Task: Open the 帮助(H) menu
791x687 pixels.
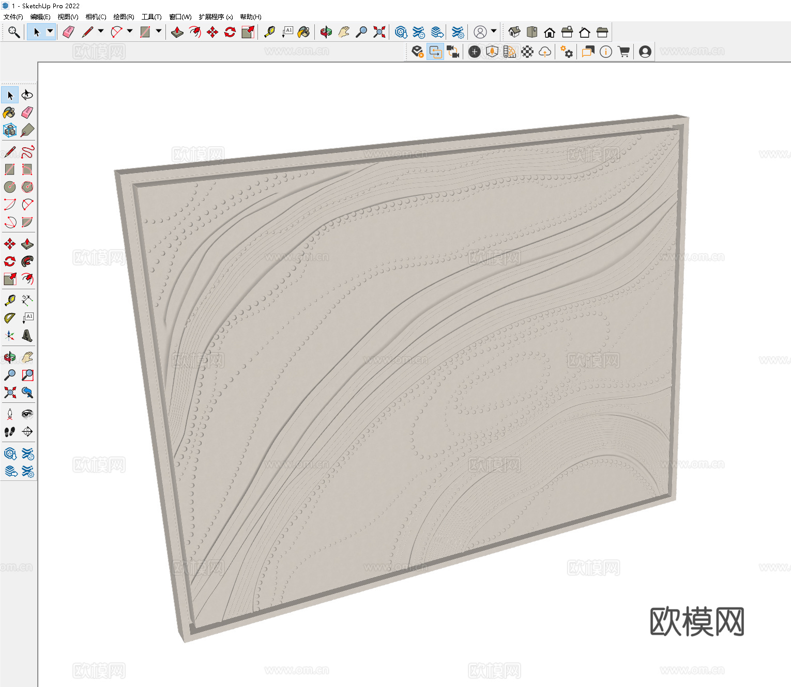Action: [x=251, y=17]
